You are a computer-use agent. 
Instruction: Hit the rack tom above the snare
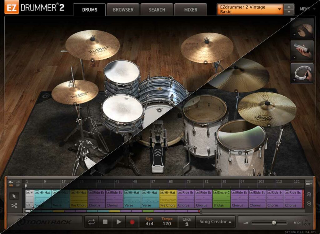coord(122,72)
